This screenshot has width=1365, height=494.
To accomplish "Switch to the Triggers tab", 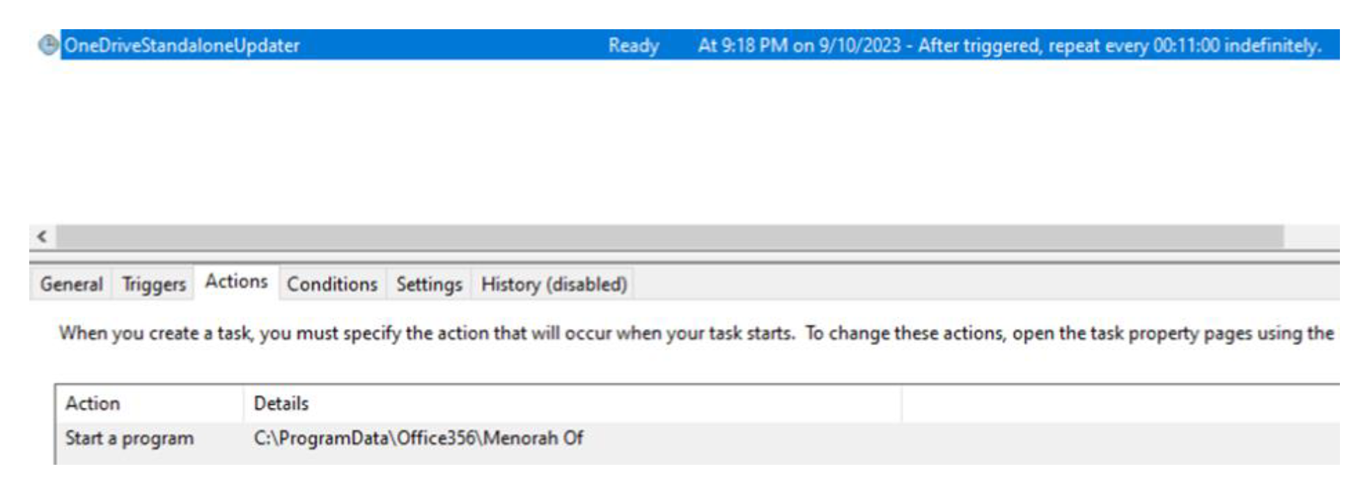I will (154, 285).
